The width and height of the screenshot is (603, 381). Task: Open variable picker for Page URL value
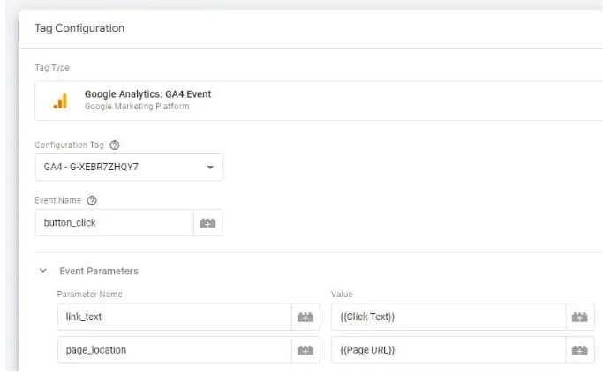click(579, 350)
